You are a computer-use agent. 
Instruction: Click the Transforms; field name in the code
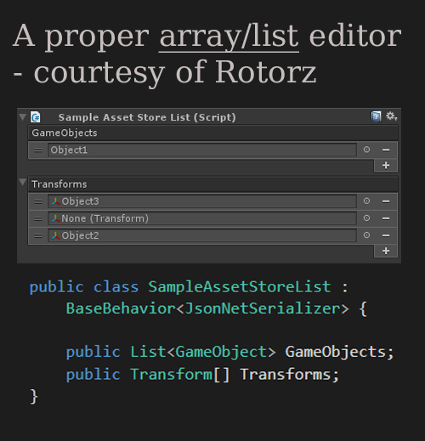pyautogui.click(x=289, y=375)
